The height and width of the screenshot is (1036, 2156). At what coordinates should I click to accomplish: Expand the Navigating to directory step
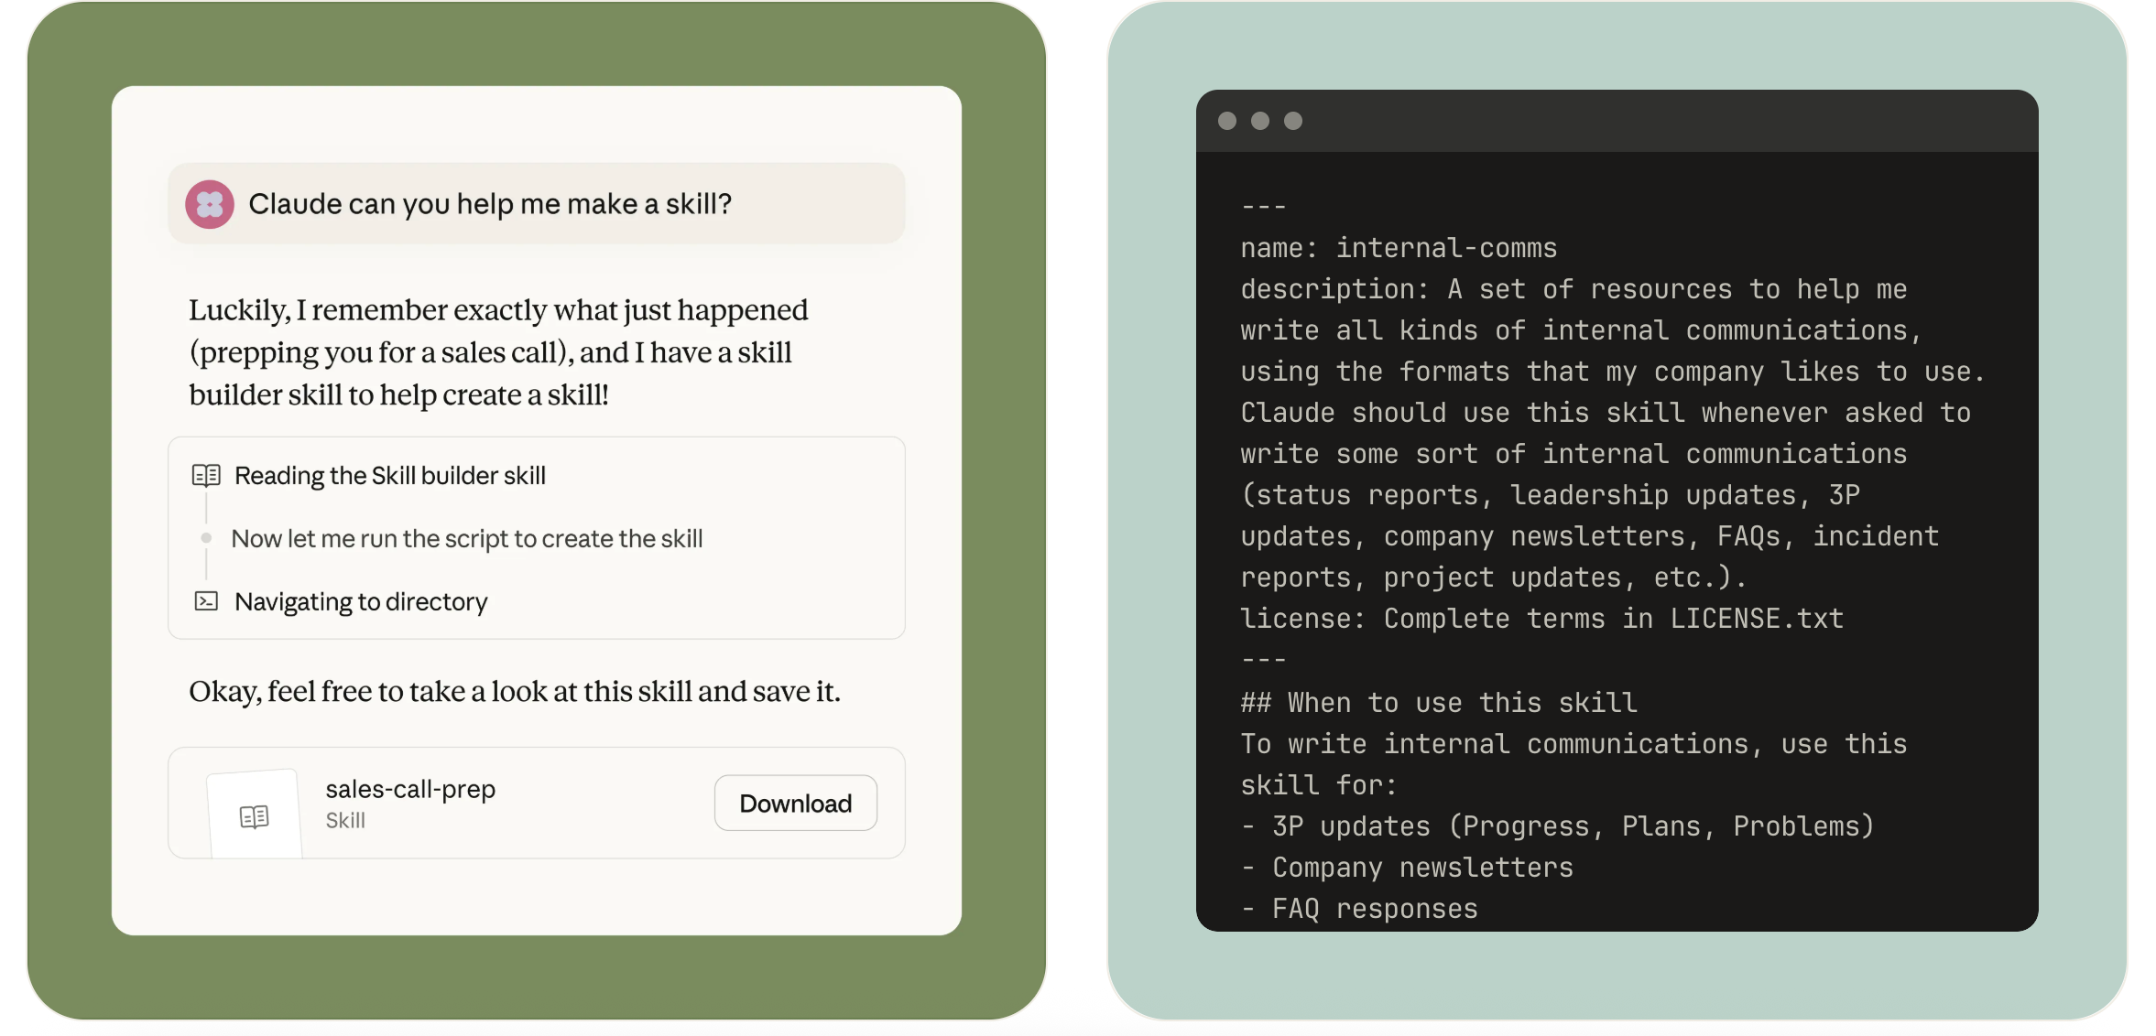(x=361, y=602)
